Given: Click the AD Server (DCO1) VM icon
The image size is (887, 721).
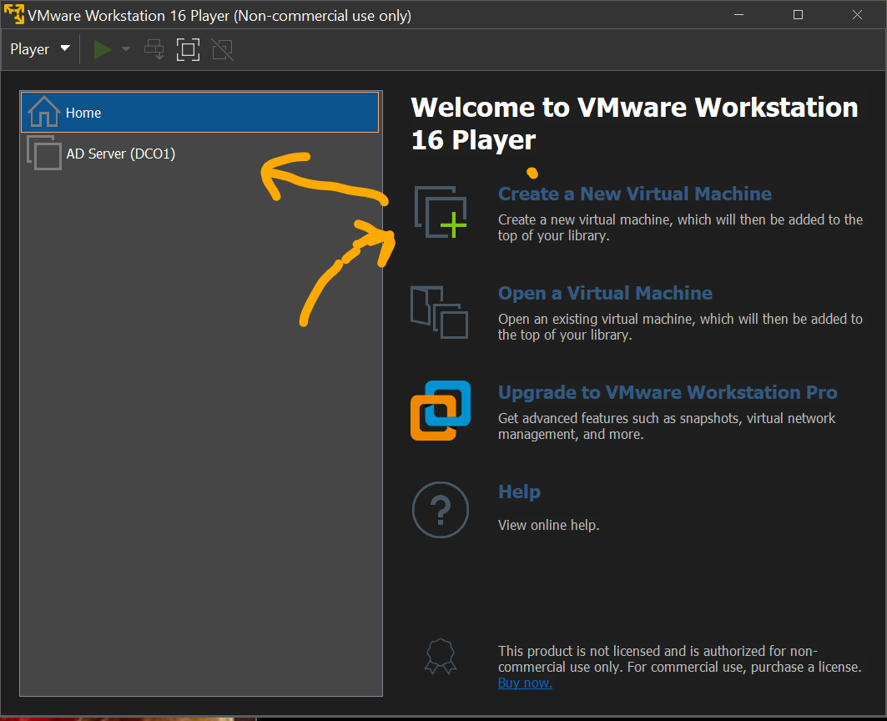Looking at the screenshot, I should coord(44,153).
